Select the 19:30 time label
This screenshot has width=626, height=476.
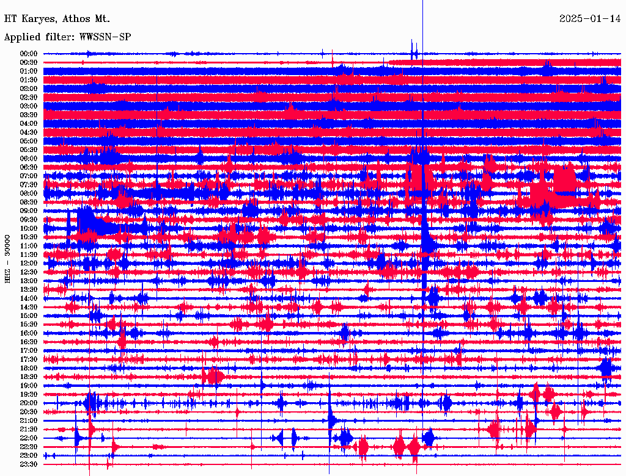pos(29,395)
